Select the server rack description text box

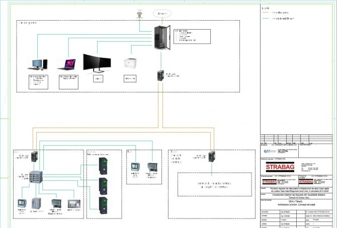pos(192,36)
